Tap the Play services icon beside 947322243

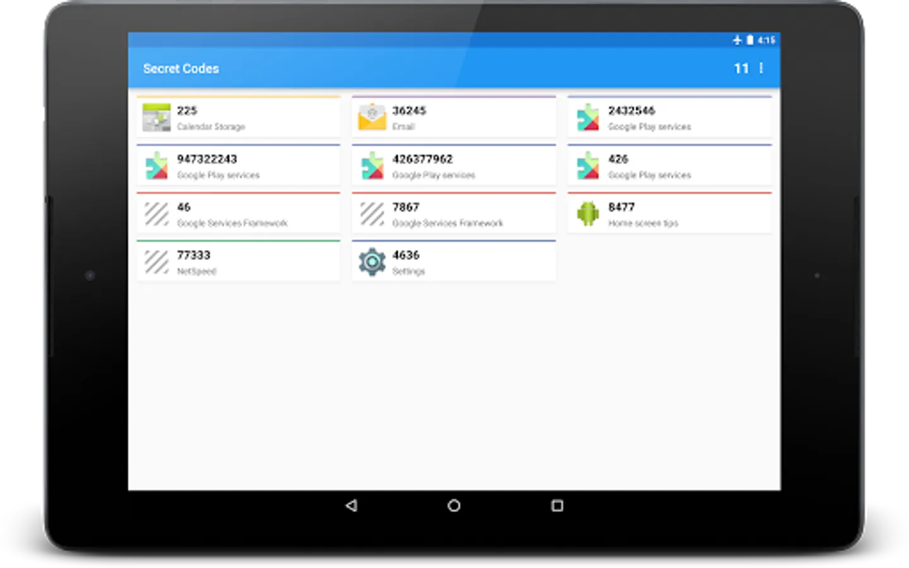pos(157,166)
